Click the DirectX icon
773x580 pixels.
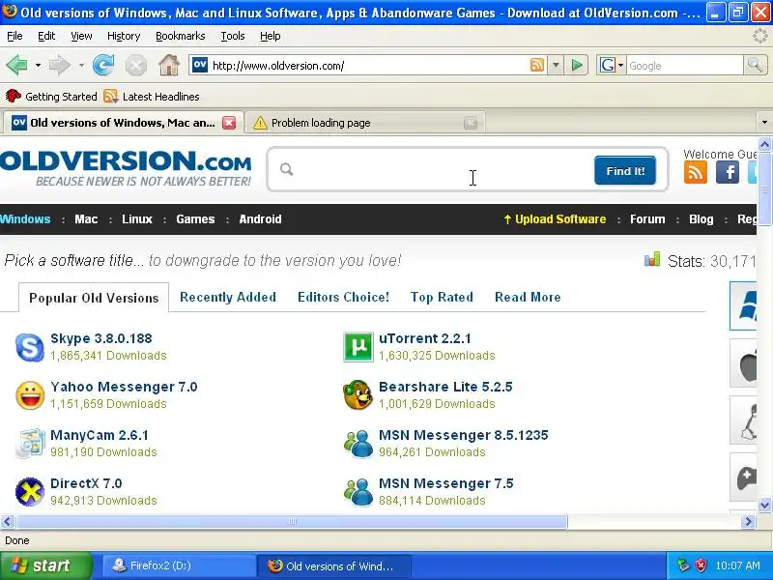tap(30, 492)
